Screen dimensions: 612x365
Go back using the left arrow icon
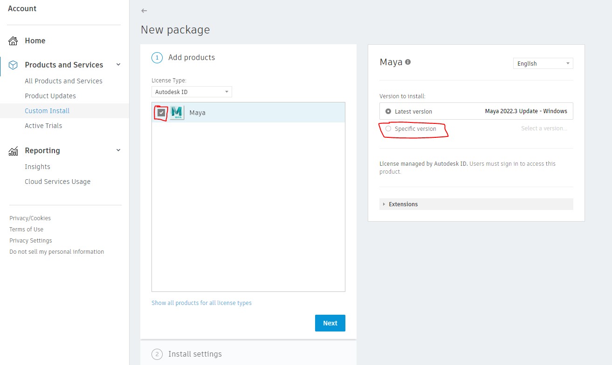pos(144,11)
